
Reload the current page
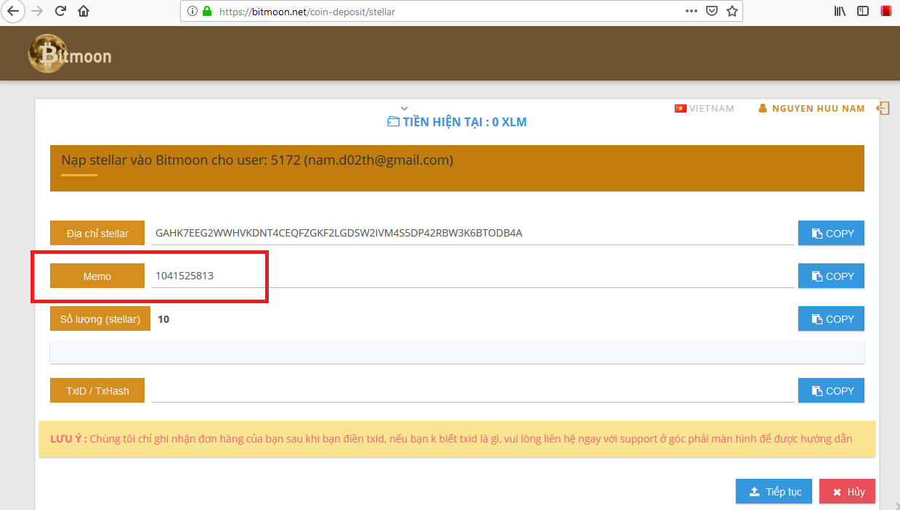click(x=60, y=11)
